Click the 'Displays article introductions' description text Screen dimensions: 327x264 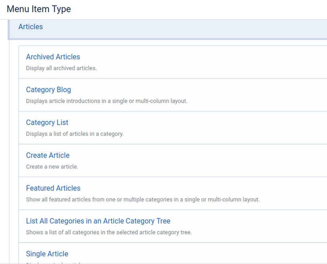coord(106,101)
